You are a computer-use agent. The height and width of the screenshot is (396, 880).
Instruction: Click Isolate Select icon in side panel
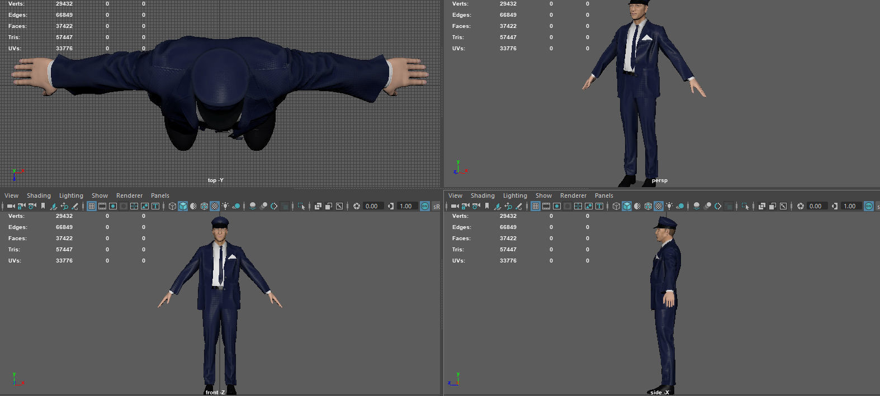click(745, 206)
